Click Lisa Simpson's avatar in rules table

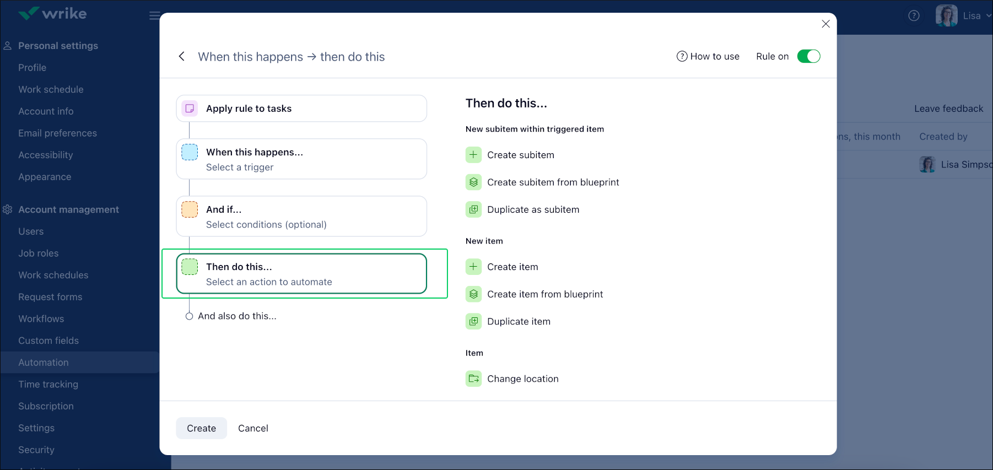(x=927, y=164)
